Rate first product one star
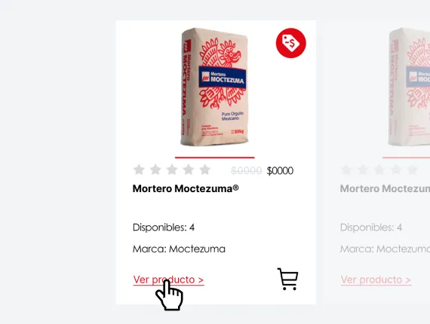The height and width of the screenshot is (324, 430). [139, 170]
